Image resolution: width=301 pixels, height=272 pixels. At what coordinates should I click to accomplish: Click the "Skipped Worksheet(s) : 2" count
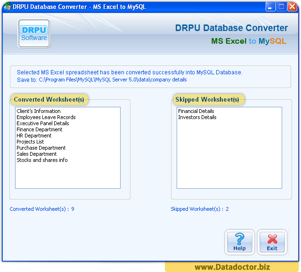pyautogui.click(x=200, y=209)
